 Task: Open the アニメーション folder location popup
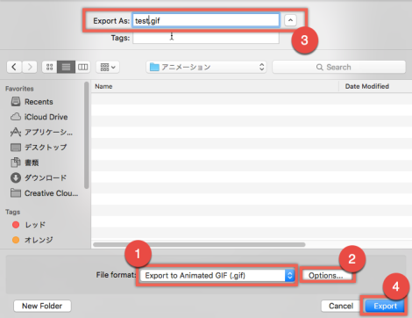tap(206, 67)
